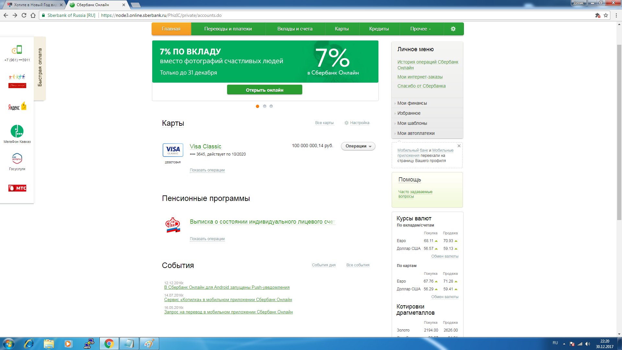Select the mobile phone quick-payment icon
Image resolution: width=622 pixels, height=350 pixels.
[x=17, y=50]
